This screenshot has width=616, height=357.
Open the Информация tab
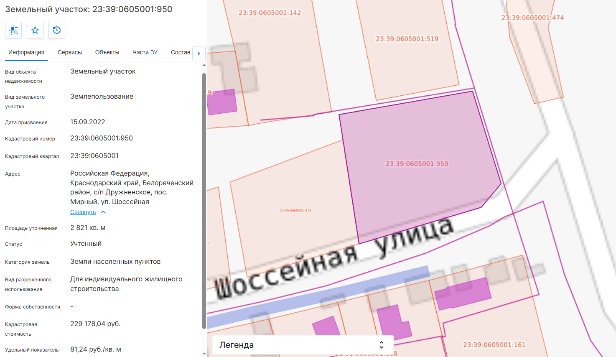26,52
